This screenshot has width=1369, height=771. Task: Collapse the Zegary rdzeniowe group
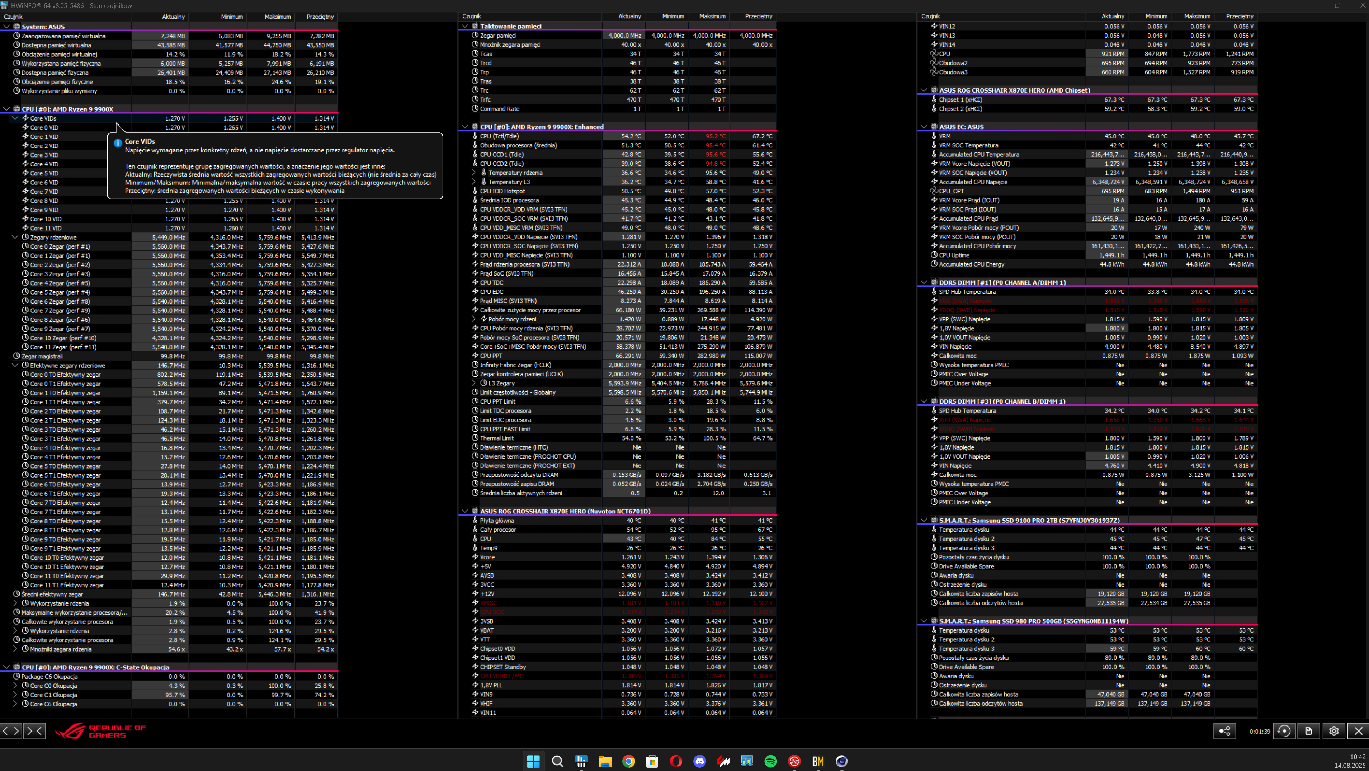tap(15, 237)
